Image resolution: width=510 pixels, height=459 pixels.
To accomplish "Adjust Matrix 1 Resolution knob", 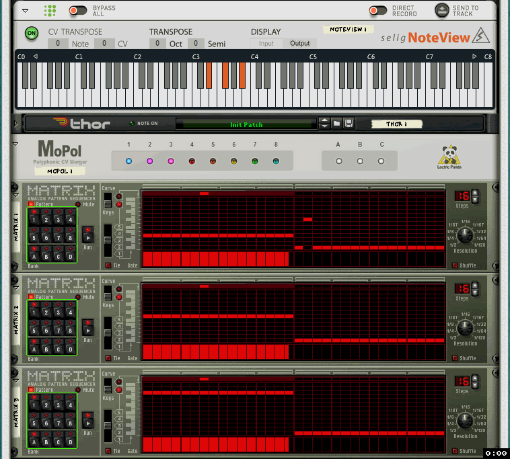I will point(465,235).
